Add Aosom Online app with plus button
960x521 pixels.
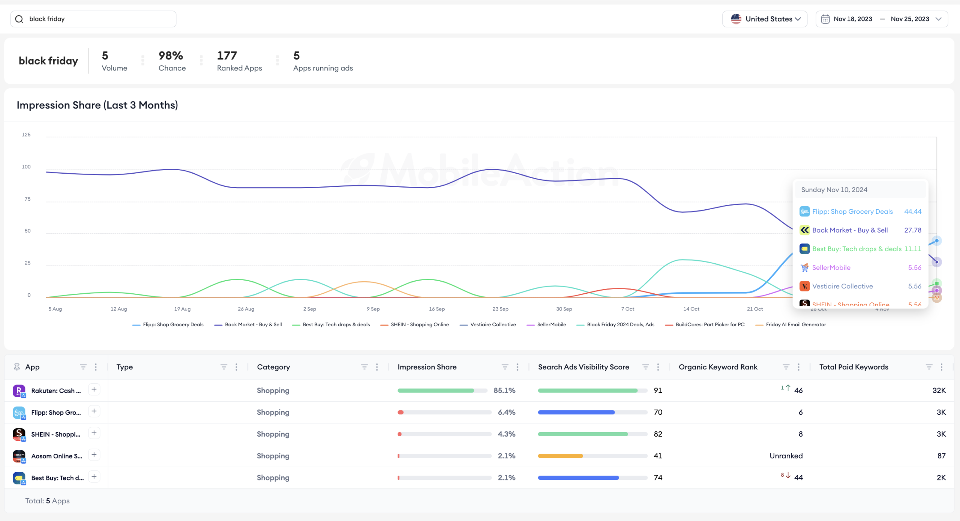point(94,455)
